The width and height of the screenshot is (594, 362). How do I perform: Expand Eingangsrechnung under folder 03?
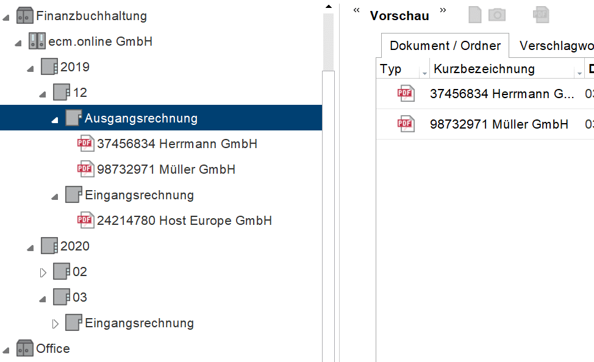click(55, 324)
